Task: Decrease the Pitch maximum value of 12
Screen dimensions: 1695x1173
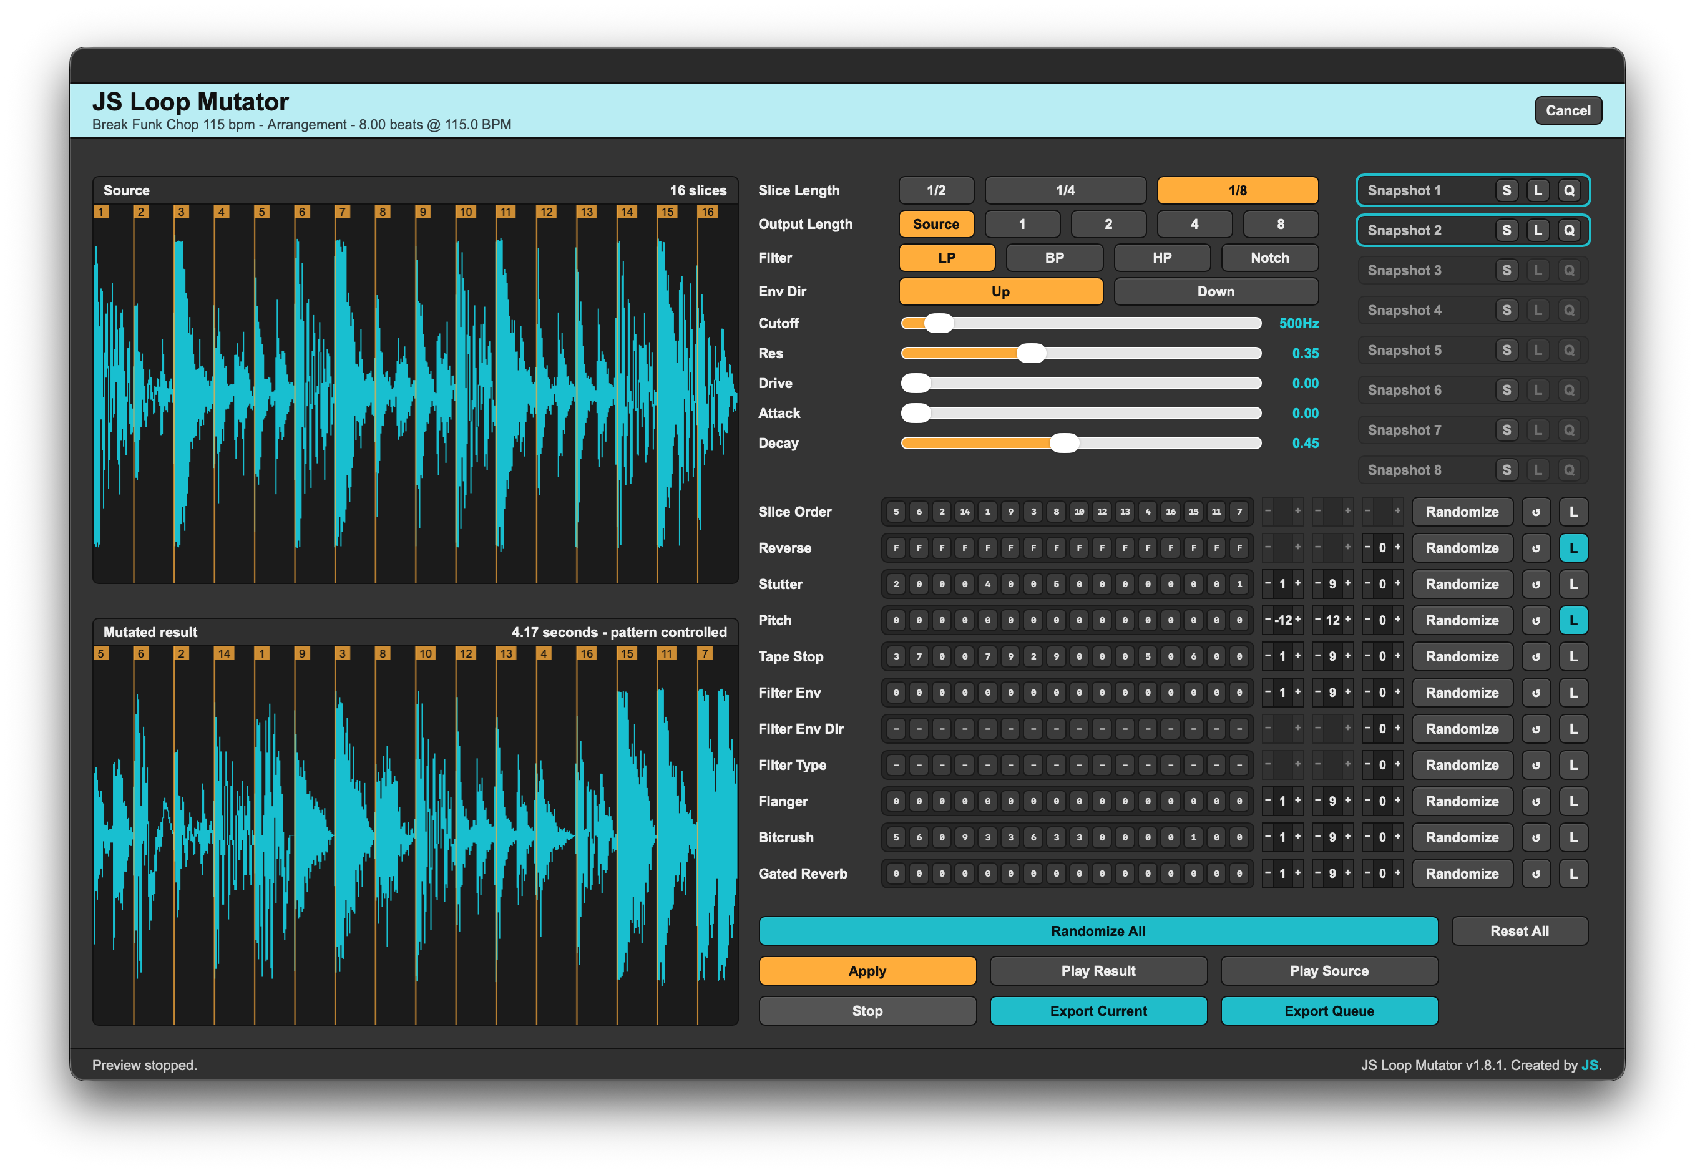Action: [x=1317, y=620]
